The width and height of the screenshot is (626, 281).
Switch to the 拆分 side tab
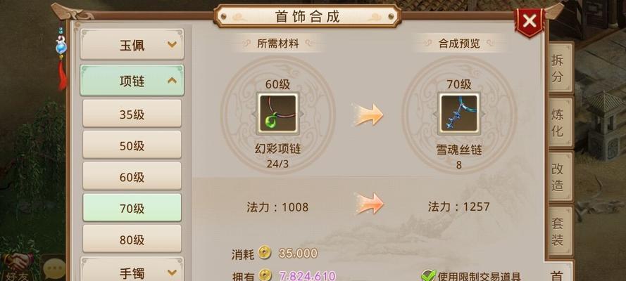(x=560, y=68)
